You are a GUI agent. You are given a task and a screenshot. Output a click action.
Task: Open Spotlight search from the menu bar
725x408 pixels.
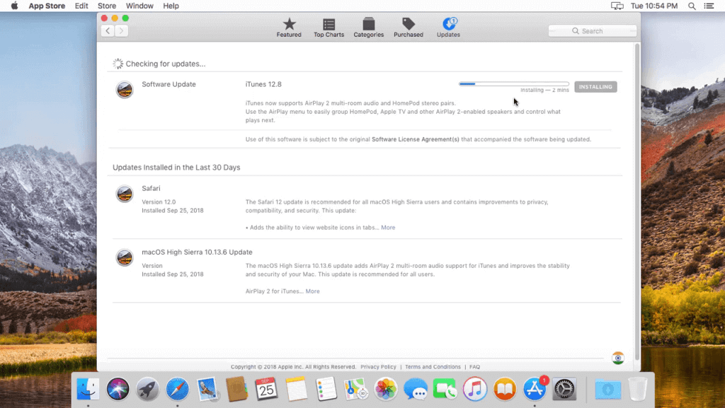tap(691, 6)
